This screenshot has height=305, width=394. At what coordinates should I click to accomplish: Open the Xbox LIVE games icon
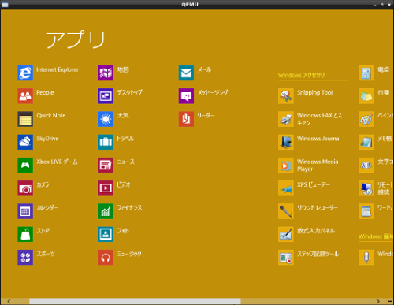25,165
